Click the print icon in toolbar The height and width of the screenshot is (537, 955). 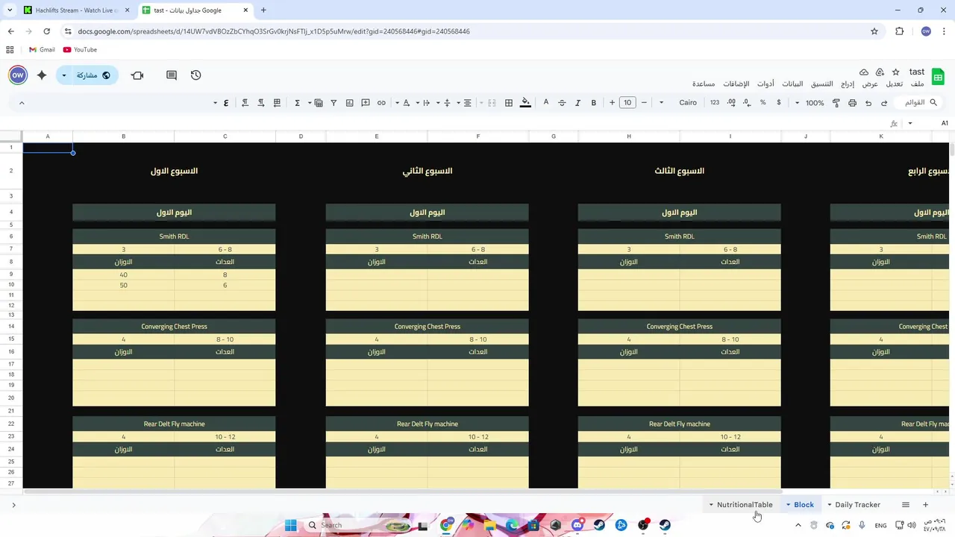click(x=852, y=103)
